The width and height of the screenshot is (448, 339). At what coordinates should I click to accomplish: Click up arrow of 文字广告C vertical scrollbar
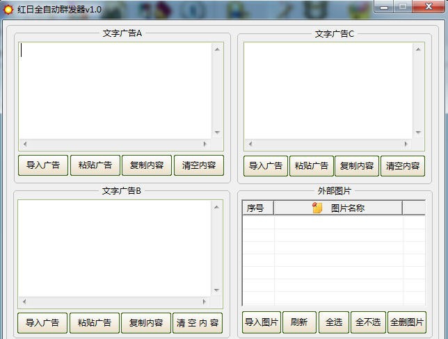(x=418, y=49)
